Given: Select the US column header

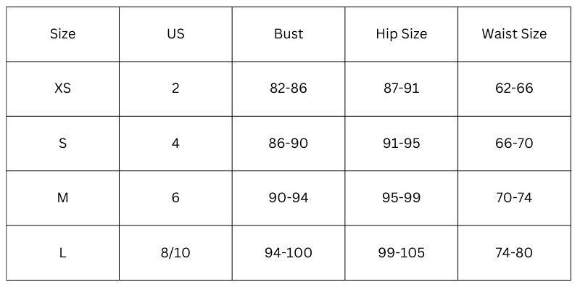Looking at the screenshot, I should point(175,34).
